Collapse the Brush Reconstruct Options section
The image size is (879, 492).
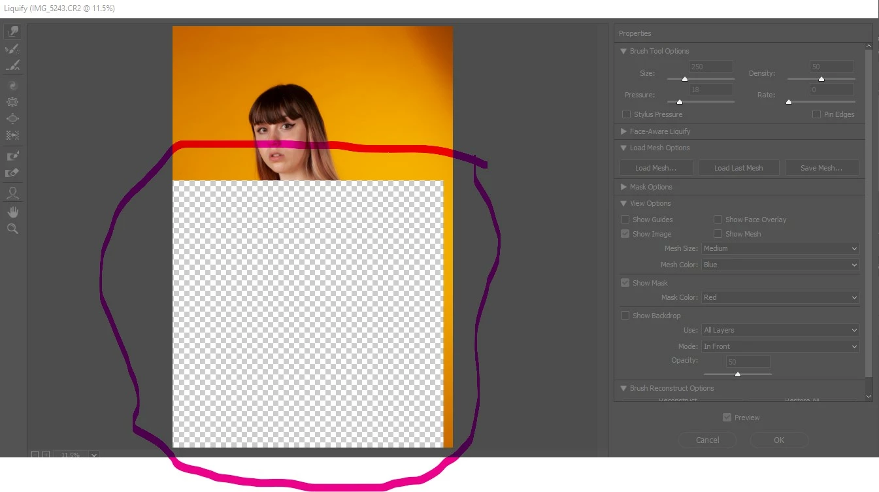point(623,388)
